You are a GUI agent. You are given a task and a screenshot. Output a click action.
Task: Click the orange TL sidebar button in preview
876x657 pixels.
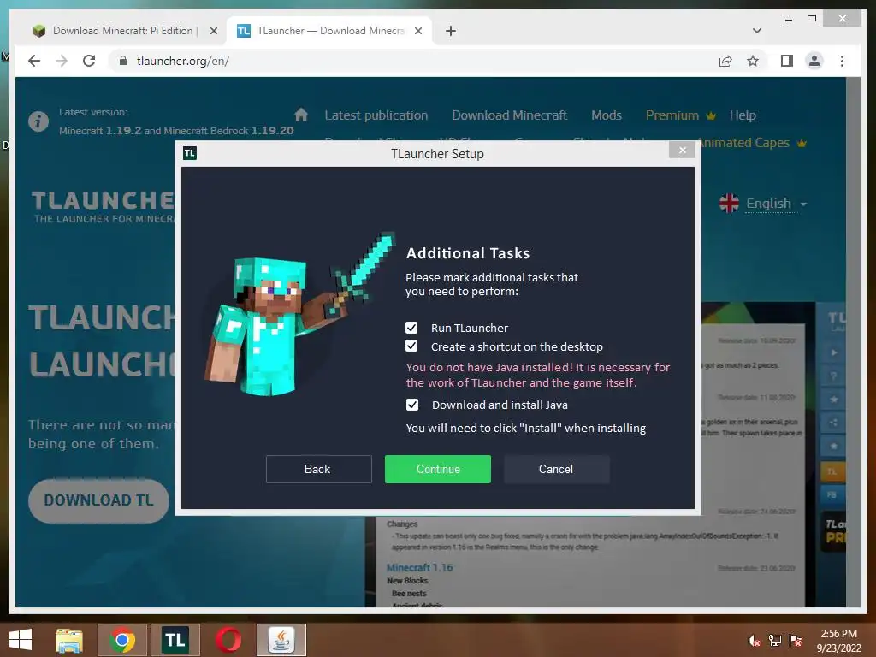(832, 471)
